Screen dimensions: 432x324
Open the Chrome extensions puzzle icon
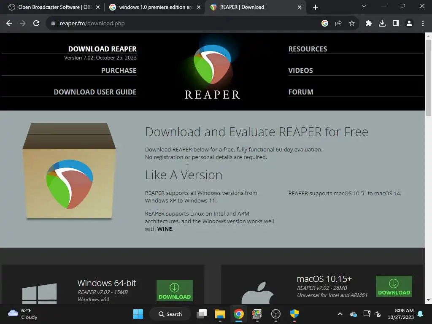(369, 24)
